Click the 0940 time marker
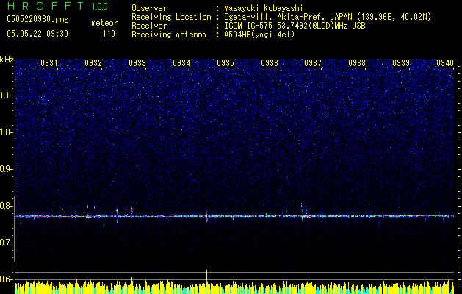 pyautogui.click(x=445, y=63)
